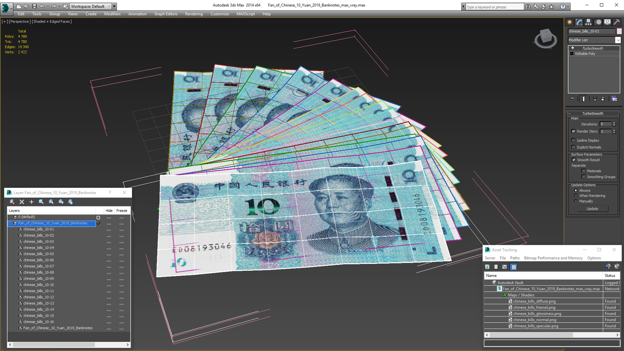Select When Rendering update option
This screenshot has height=351, width=624.
pyautogui.click(x=576, y=196)
